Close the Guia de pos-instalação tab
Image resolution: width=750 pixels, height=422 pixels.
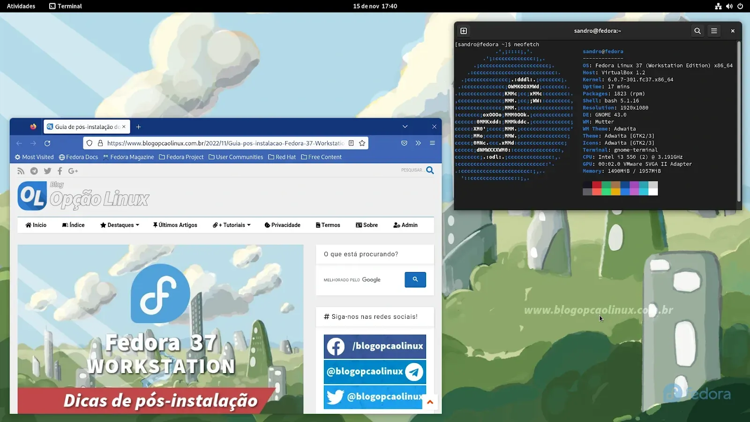coord(124,127)
